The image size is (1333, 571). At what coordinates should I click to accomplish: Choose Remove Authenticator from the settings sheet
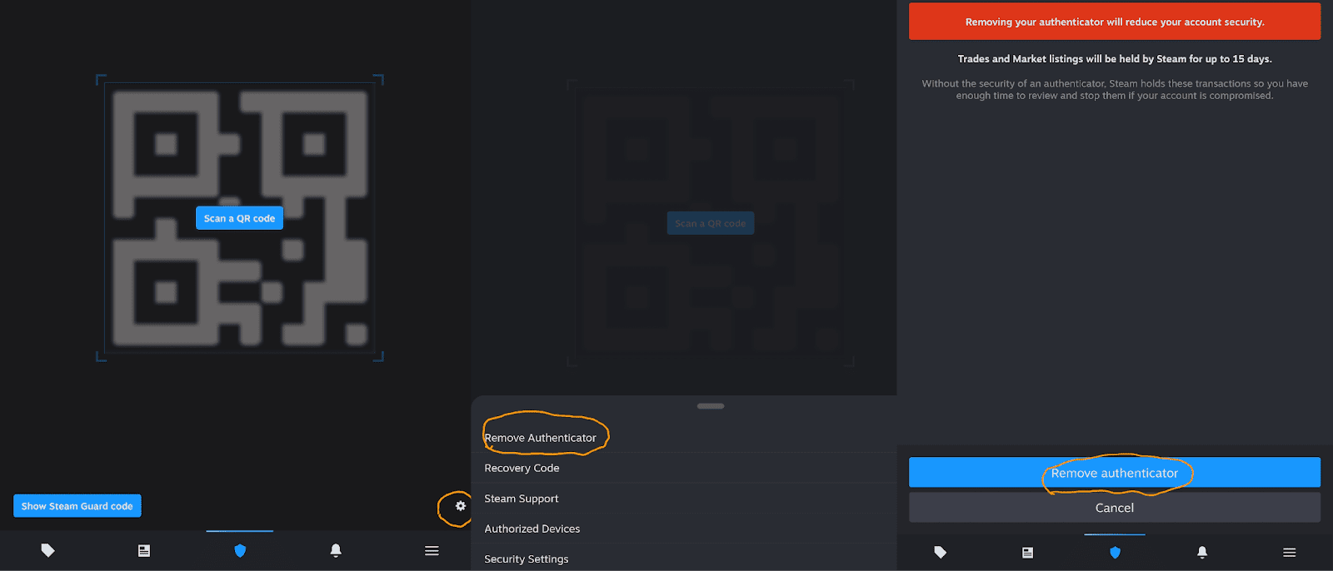[684, 438]
